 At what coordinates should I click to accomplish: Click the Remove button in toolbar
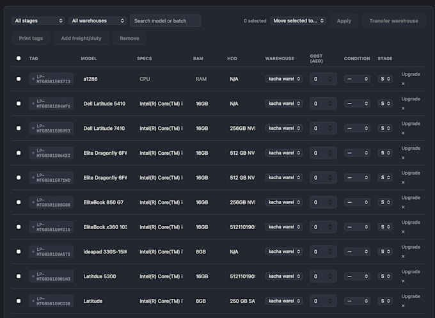129,38
